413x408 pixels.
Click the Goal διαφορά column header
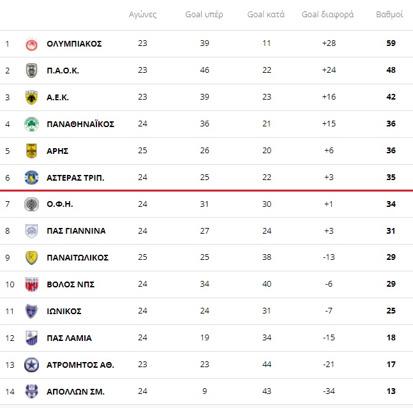tap(327, 14)
